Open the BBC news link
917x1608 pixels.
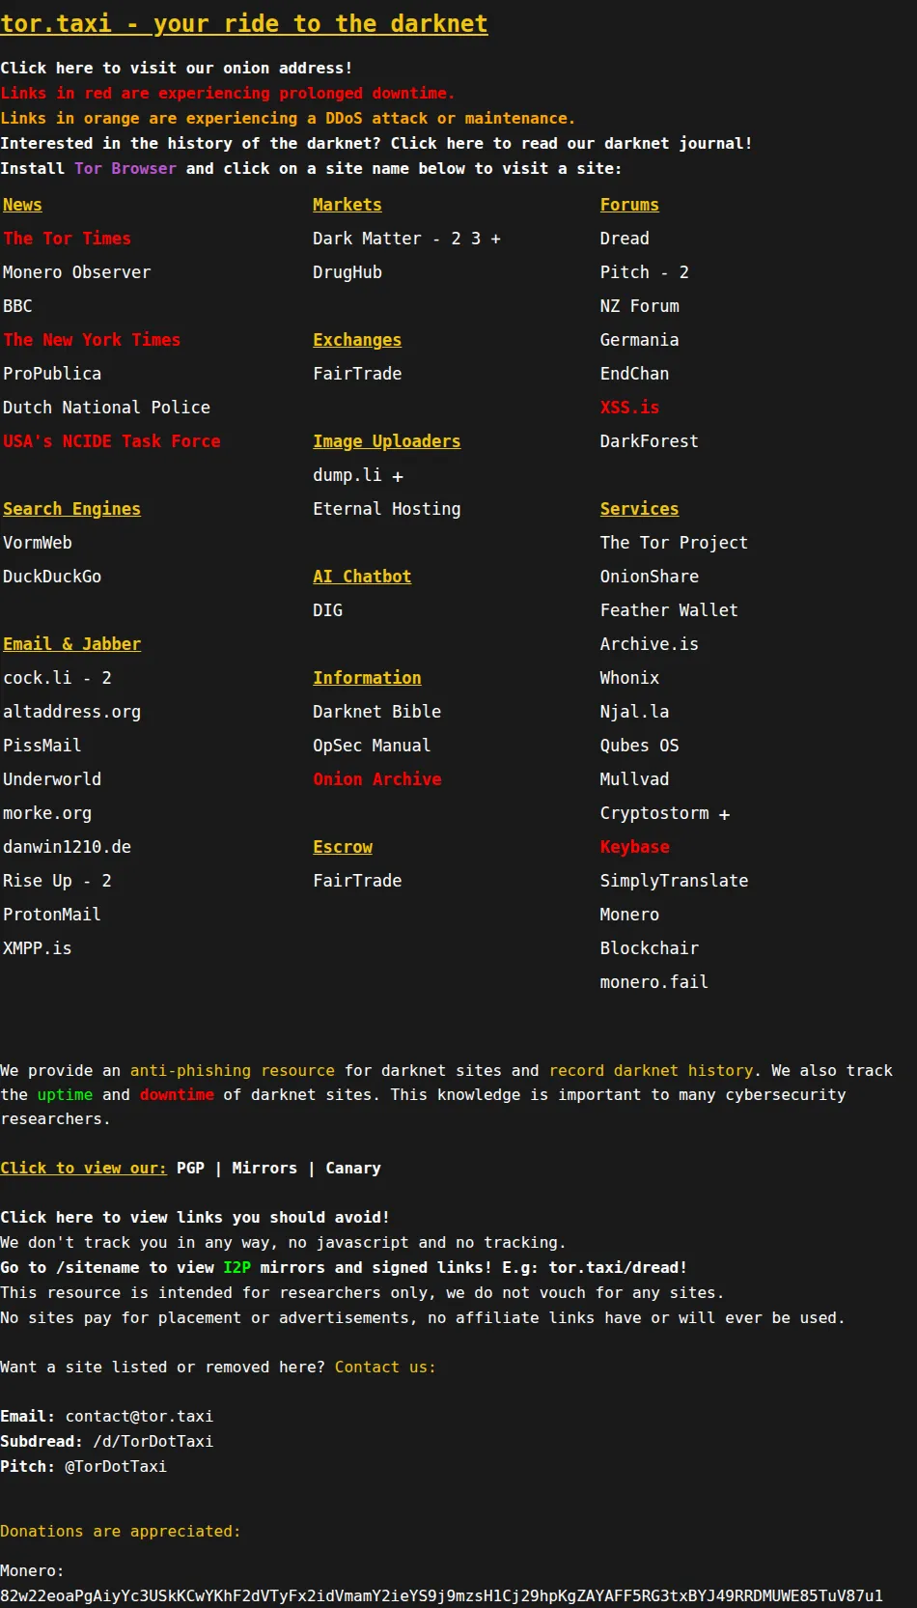click(17, 306)
